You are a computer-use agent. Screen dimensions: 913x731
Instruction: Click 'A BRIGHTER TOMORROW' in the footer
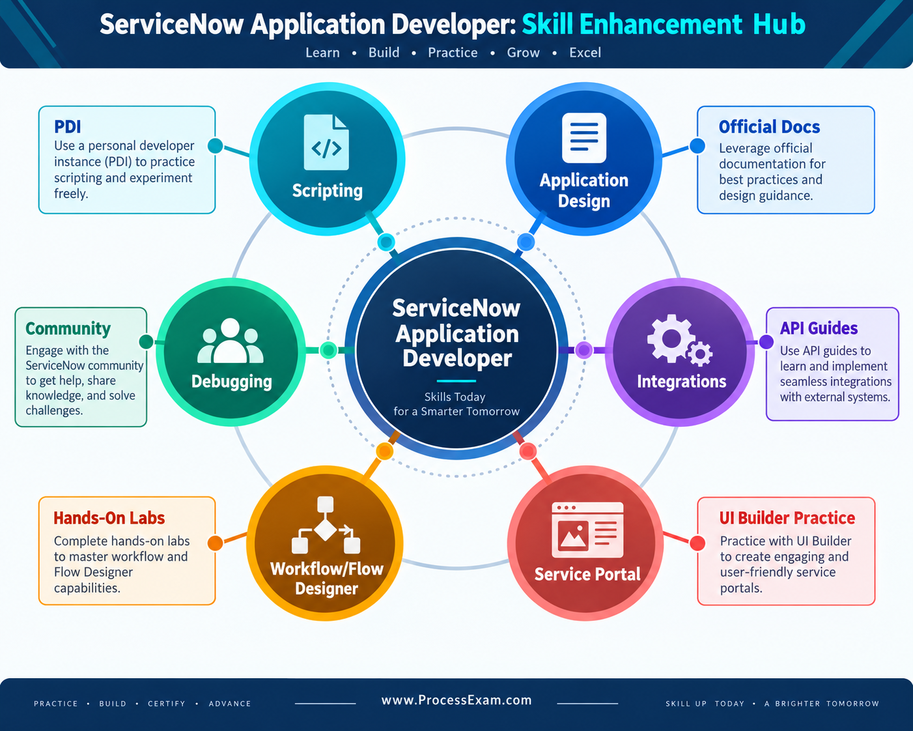pos(822,704)
